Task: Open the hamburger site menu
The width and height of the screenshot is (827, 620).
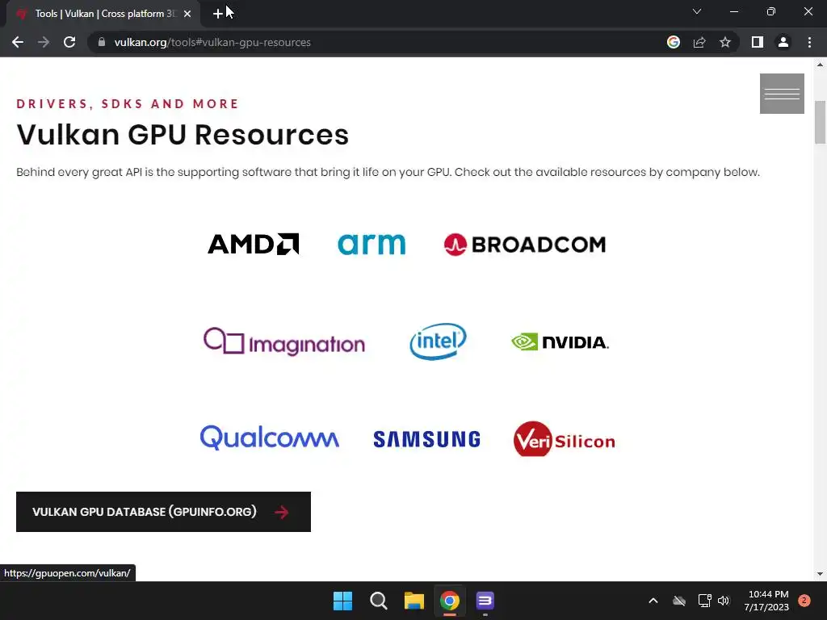Action: (782, 94)
